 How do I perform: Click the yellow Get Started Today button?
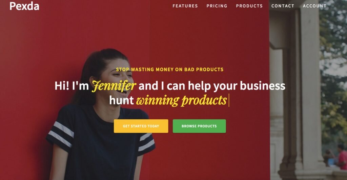[141, 126]
